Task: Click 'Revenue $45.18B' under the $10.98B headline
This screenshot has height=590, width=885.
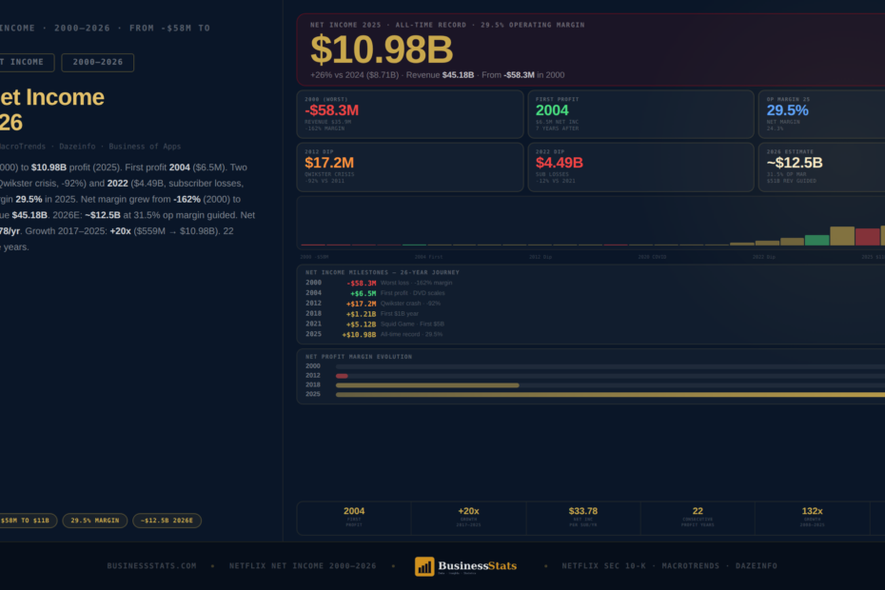Action: tap(440, 75)
